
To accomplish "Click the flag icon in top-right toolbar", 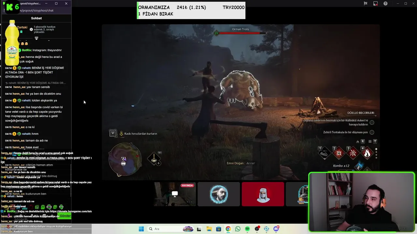I will tap(366, 4).
